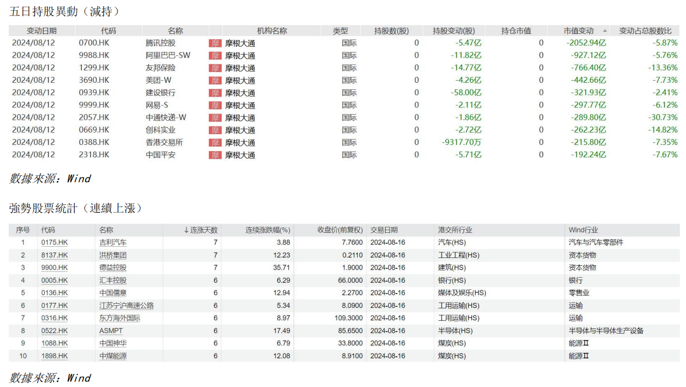Screen dimensions: 686x387
Task: Click the 港交所行业 column header
Action: point(455,230)
